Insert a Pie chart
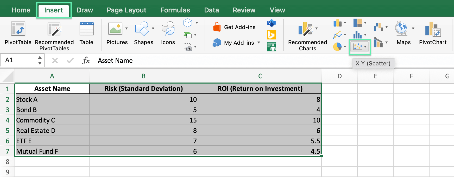This screenshot has width=454, height=177. 337,47
